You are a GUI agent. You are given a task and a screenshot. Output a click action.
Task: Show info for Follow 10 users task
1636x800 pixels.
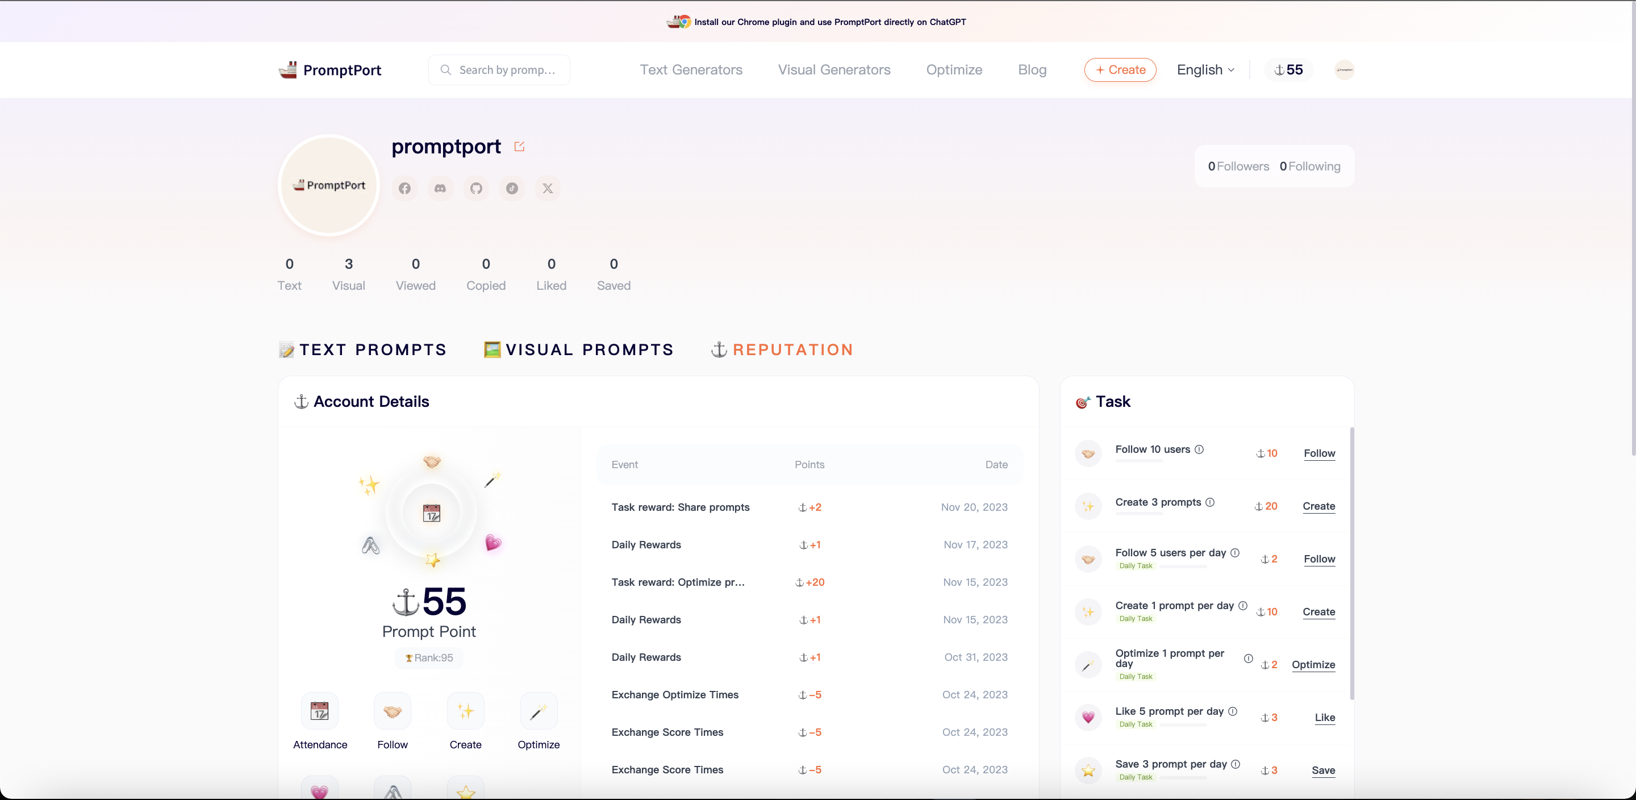[1199, 449]
